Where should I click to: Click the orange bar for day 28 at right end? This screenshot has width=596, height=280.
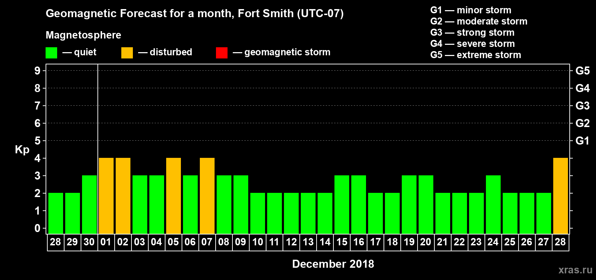[561, 196]
